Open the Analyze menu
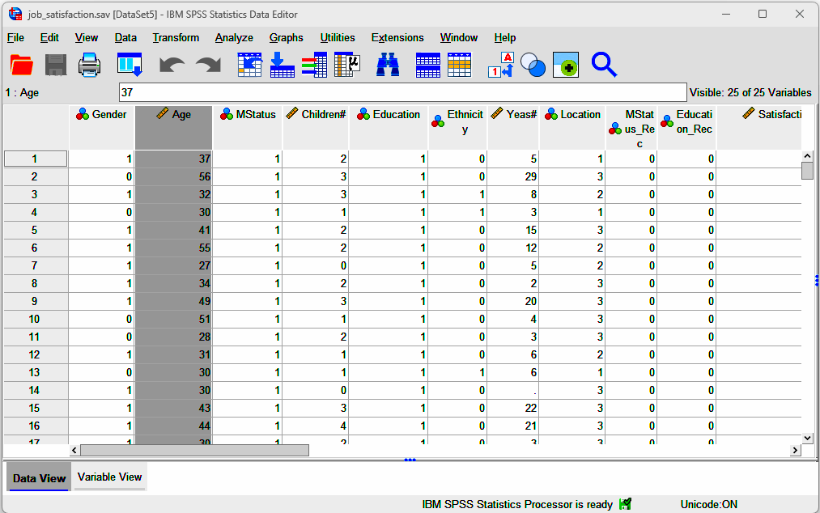The image size is (820, 513). (234, 37)
